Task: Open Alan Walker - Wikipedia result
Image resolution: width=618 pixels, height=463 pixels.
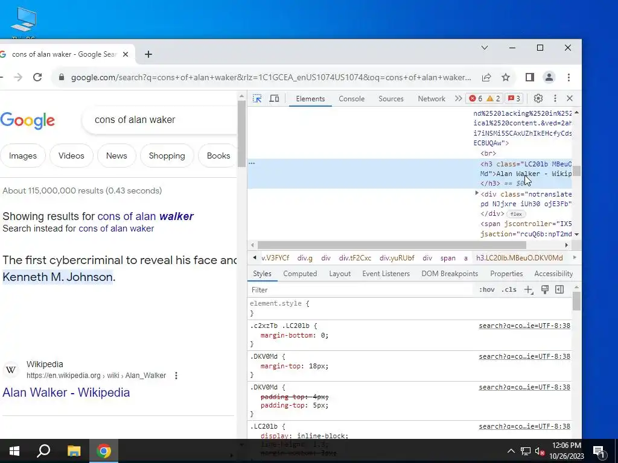Action: point(66,392)
